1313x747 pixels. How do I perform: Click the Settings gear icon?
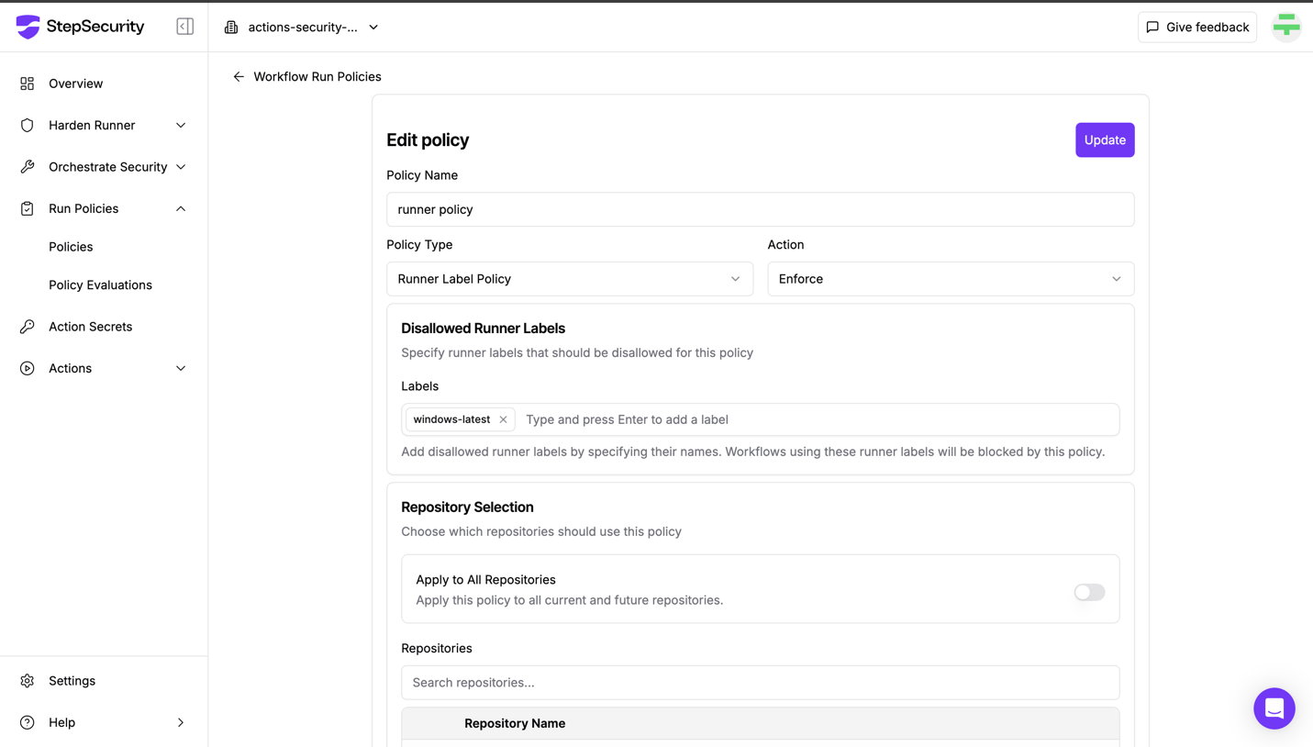[28, 681]
